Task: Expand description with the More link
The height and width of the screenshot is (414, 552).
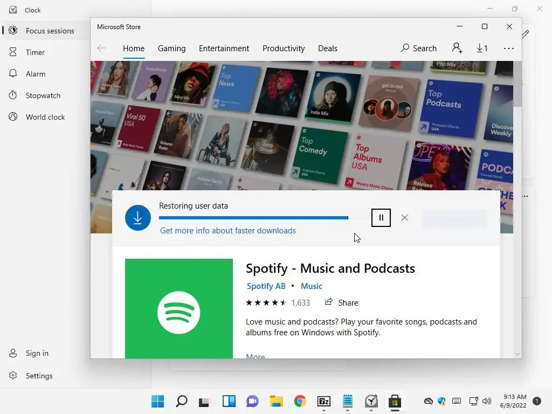Action: pos(255,356)
